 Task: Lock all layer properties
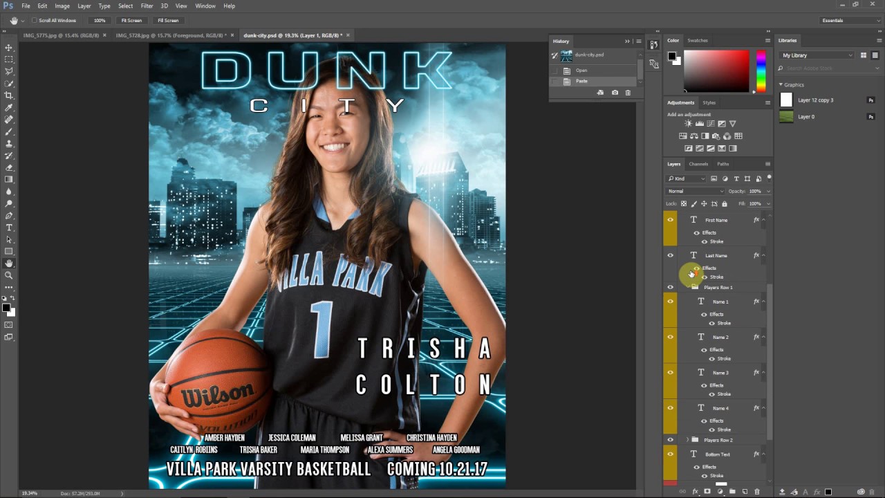coord(724,203)
